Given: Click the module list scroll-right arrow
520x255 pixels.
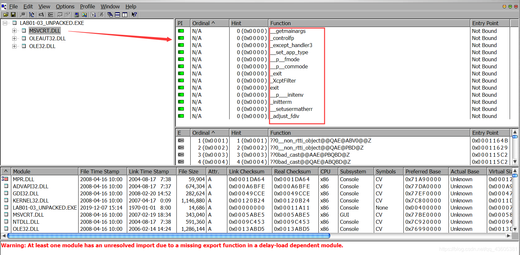Looking at the screenshot, I should pyautogui.click(x=509, y=236).
